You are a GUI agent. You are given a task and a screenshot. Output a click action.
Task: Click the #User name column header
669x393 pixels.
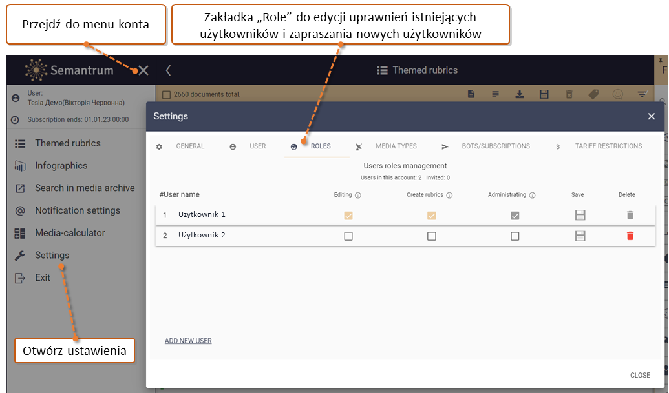[x=179, y=195]
